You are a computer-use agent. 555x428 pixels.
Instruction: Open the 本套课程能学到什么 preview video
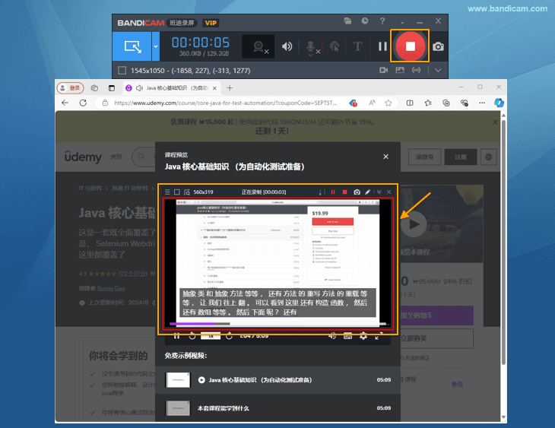[x=277, y=408]
